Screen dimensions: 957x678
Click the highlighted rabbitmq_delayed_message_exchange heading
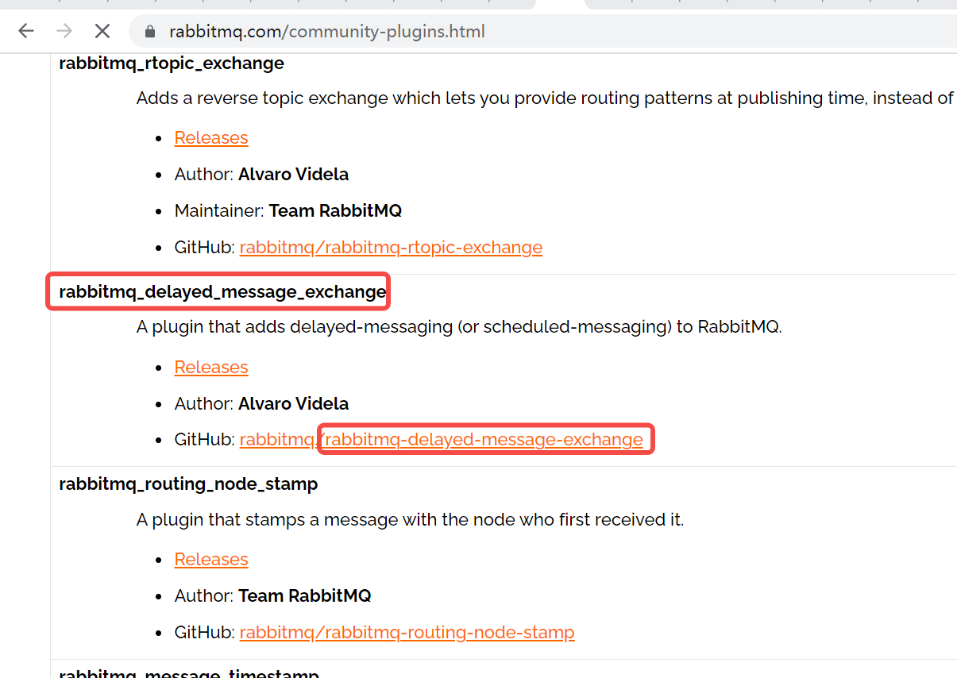coord(219,291)
